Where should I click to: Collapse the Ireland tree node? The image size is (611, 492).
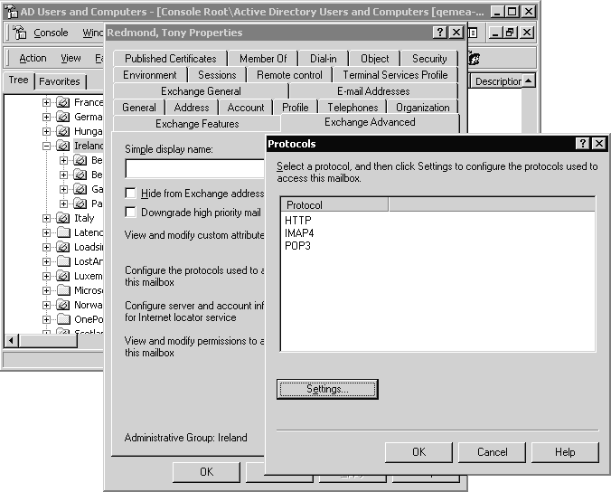click(x=47, y=146)
